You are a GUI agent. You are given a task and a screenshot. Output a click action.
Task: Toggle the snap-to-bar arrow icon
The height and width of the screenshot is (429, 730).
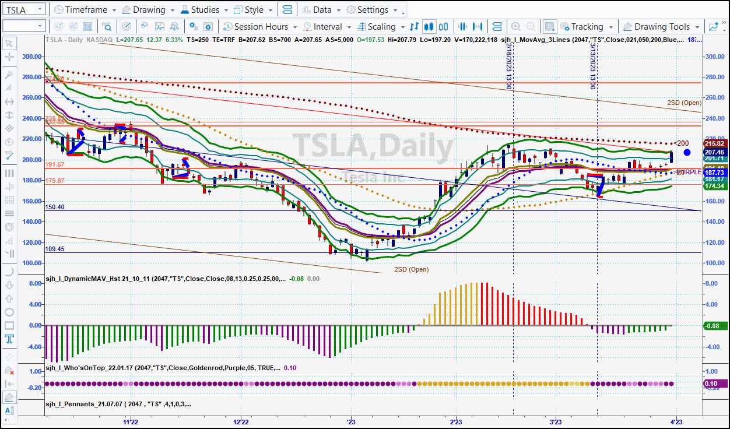click(9, 384)
